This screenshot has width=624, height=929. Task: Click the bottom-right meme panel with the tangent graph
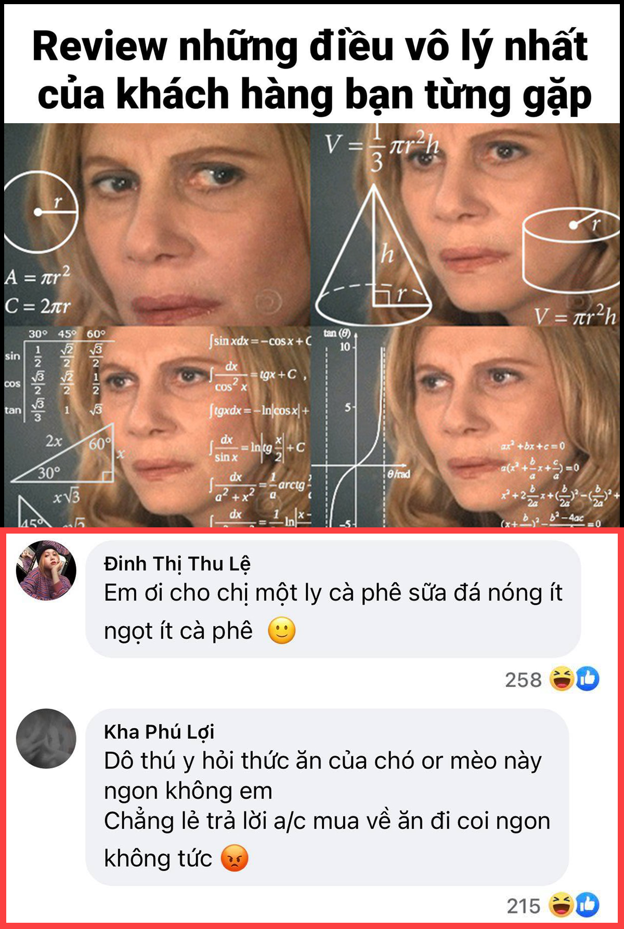[x=465, y=427]
